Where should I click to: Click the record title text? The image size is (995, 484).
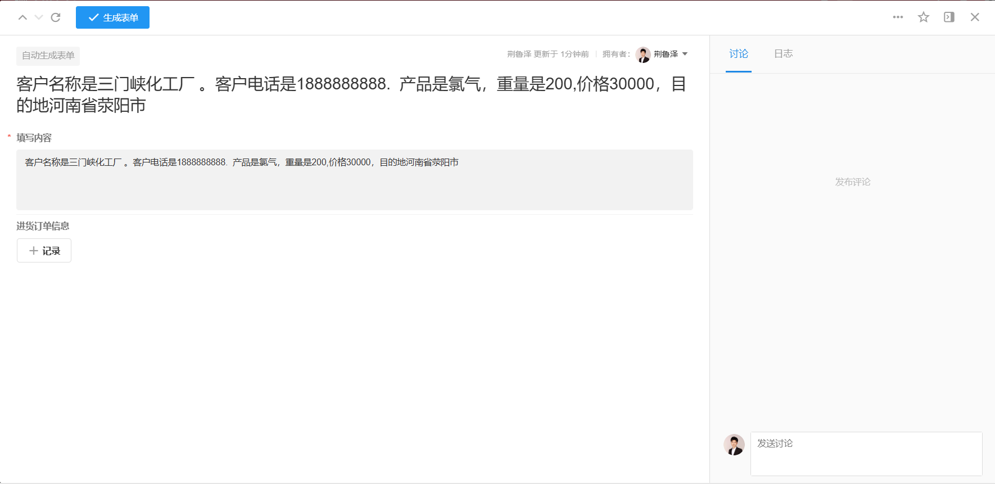(x=351, y=94)
